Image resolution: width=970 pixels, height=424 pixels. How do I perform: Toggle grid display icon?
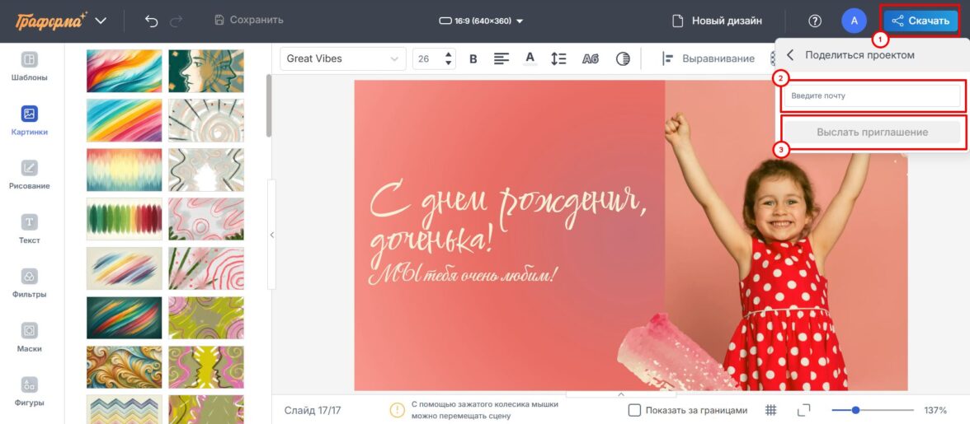click(x=771, y=410)
